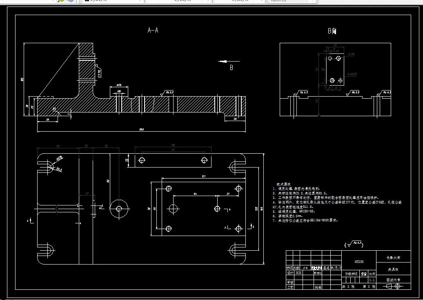Select the 技术要求 heading
423x300 pixels.
click(x=283, y=184)
